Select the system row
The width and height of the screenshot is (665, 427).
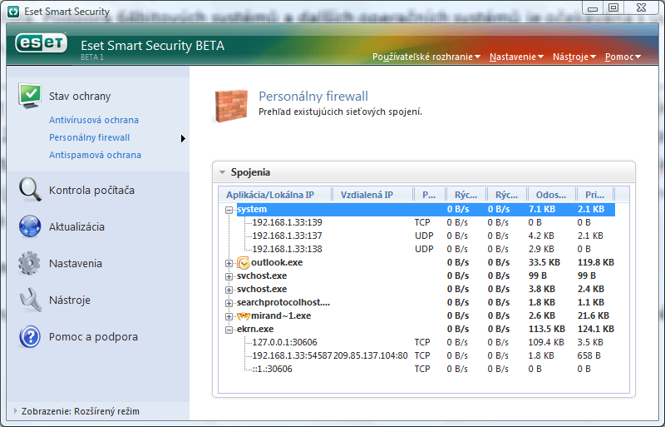426,209
